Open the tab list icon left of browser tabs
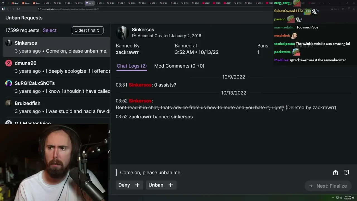Image resolution: width=357 pixels, height=201 pixels. click(x=3, y=3)
